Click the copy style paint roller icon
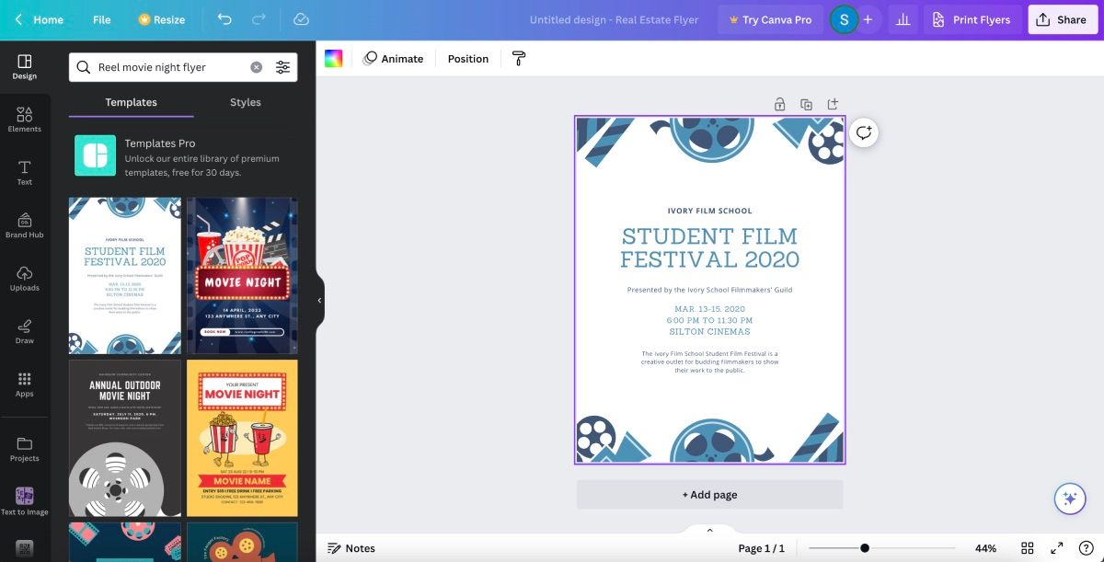 tap(518, 58)
